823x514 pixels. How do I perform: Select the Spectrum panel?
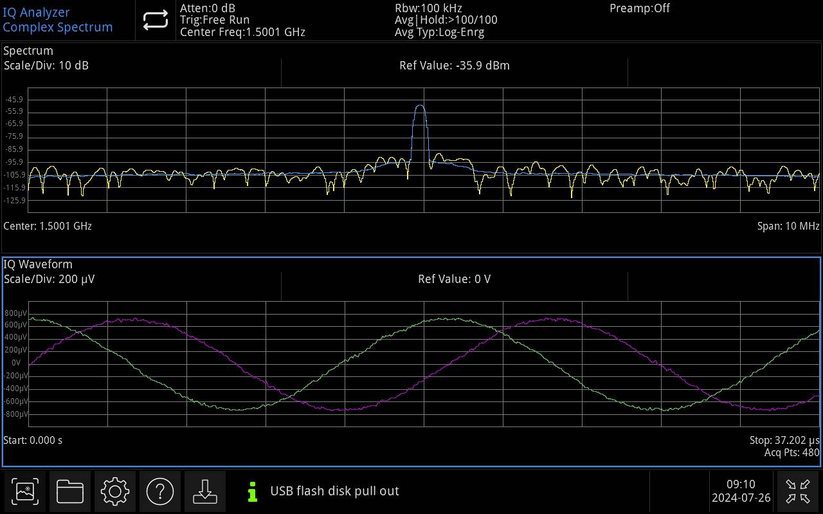click(x=28, y=50)
